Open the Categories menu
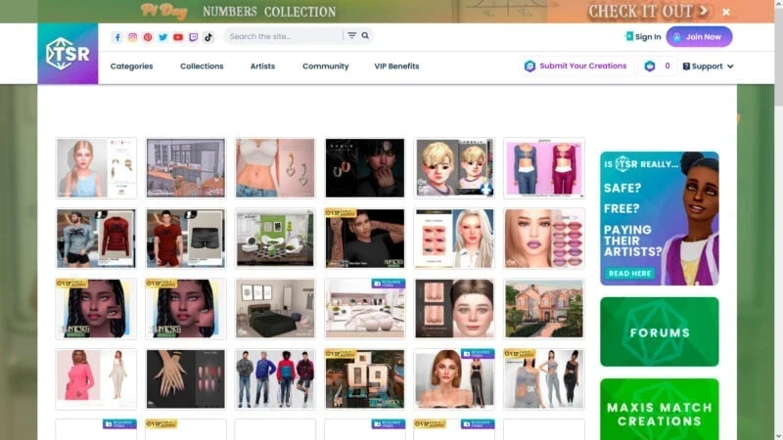Viewport: 783px width, 440px height. [x=132, y=66]
